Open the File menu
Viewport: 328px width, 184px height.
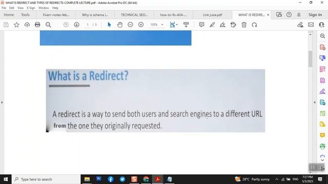coord(4,8)
